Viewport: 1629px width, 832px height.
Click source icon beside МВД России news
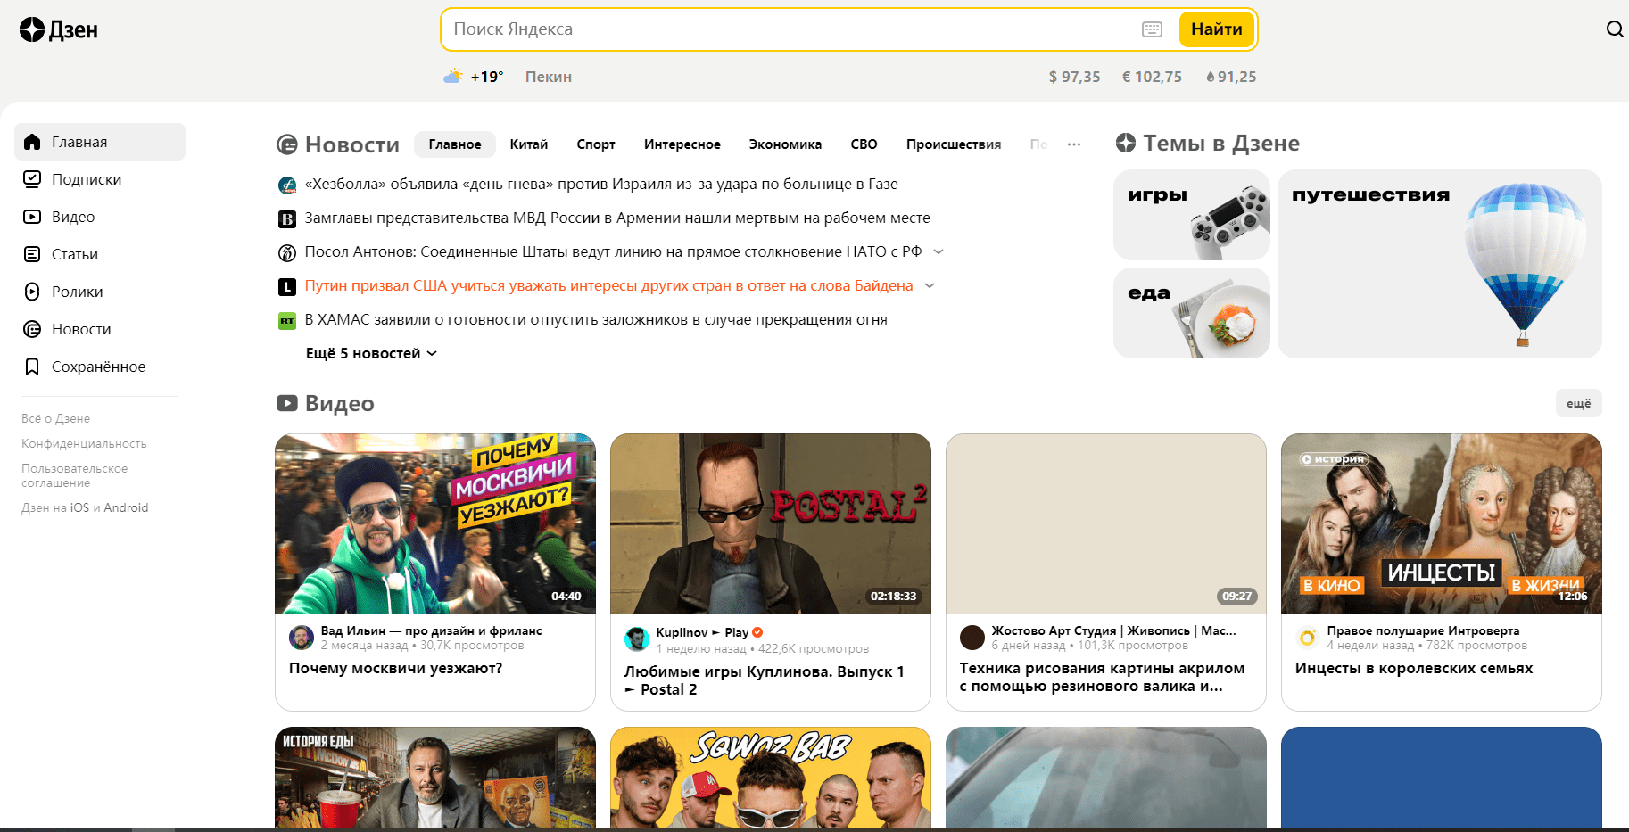(x=287, y=218)
